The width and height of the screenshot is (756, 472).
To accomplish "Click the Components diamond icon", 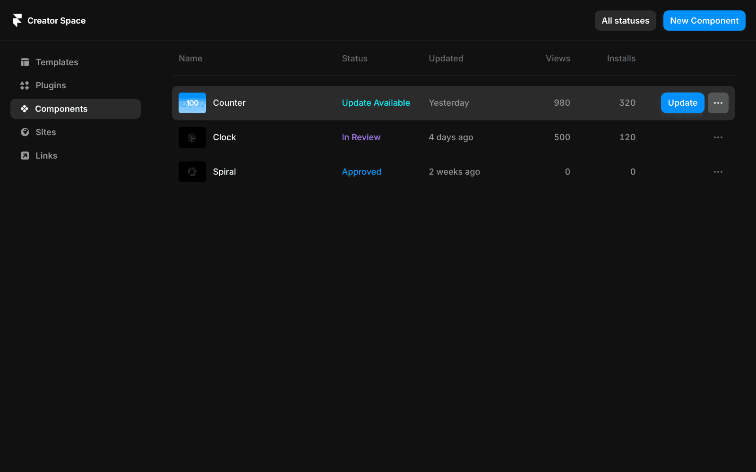I will [x=24, y=109].
